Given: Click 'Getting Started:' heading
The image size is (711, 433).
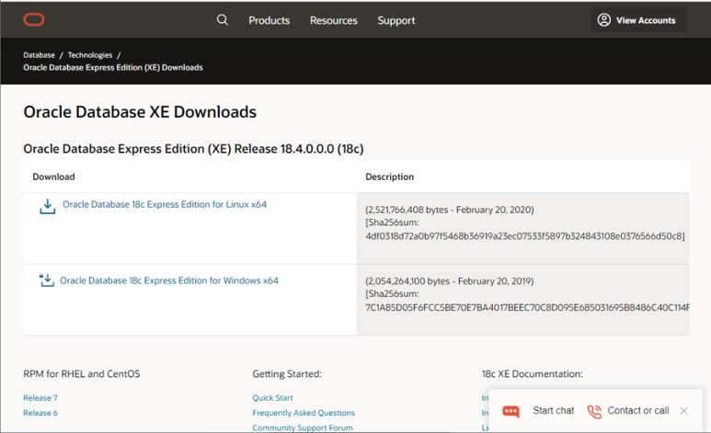Looking at the screenshot, I should coord(287,374).
